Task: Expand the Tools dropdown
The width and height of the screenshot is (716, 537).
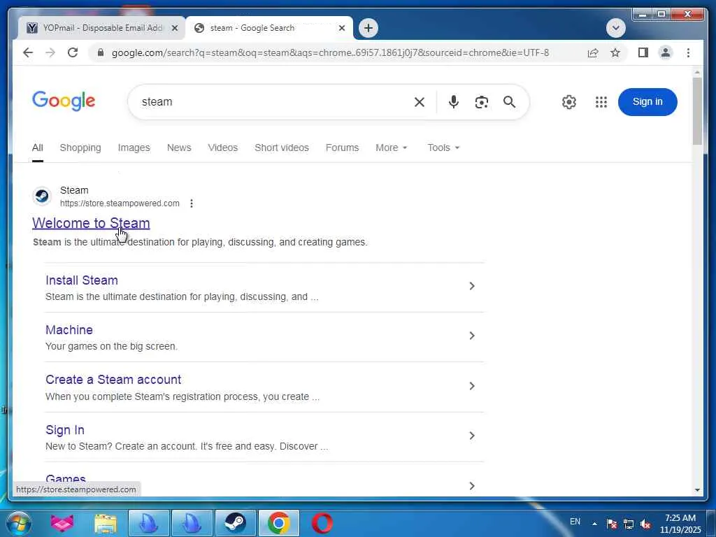Action: [x=443, y=148]
